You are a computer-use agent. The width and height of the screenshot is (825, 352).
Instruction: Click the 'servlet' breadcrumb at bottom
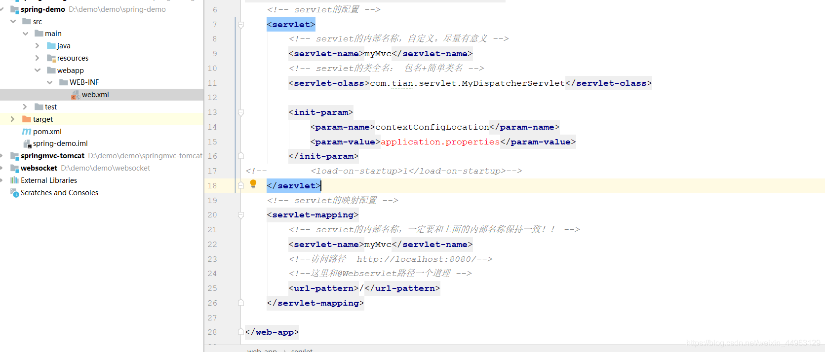302,350
